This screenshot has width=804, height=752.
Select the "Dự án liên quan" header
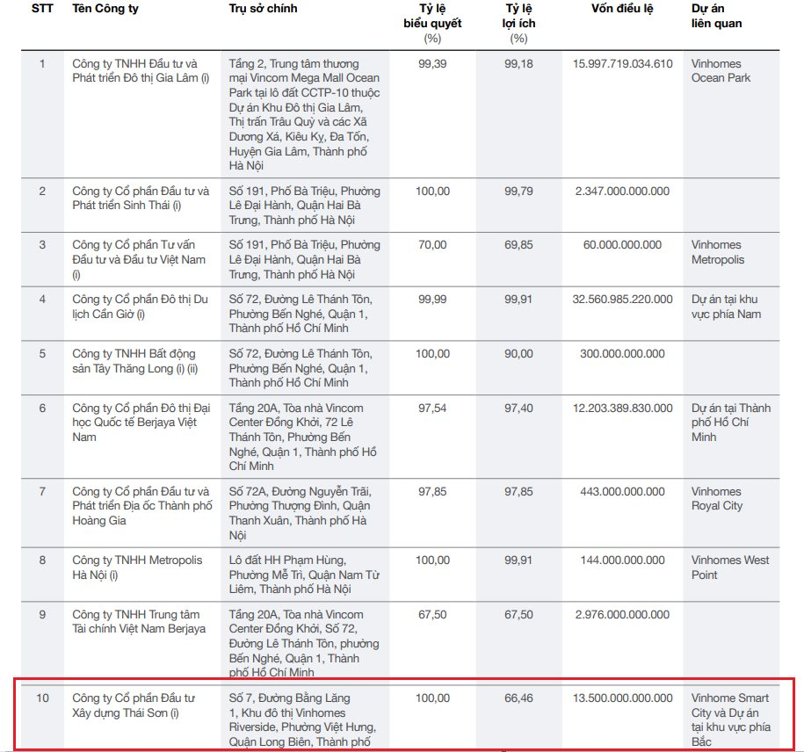click(x=717, y=16)
